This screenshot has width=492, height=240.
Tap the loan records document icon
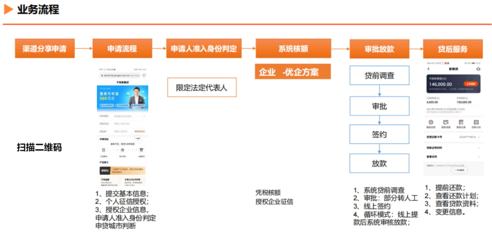461,122
